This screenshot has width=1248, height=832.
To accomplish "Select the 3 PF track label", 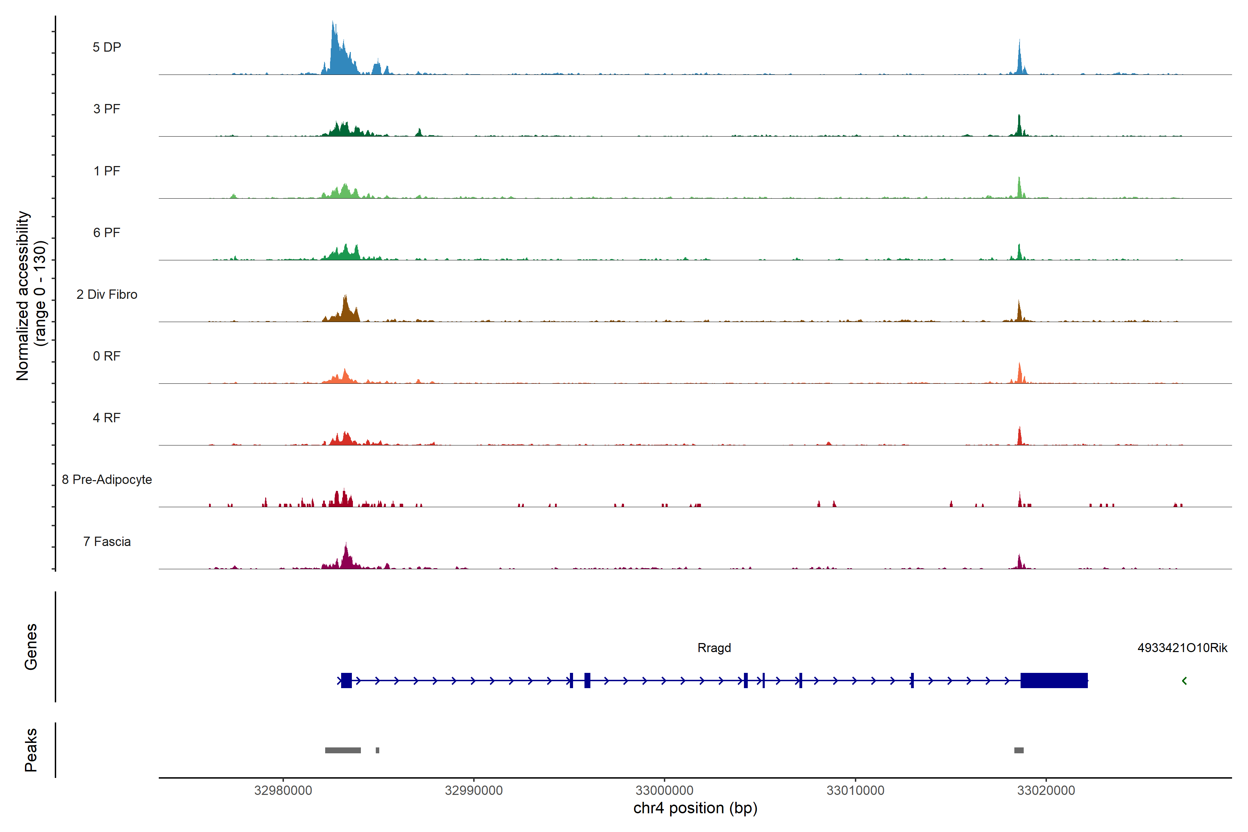I will 107,109.
